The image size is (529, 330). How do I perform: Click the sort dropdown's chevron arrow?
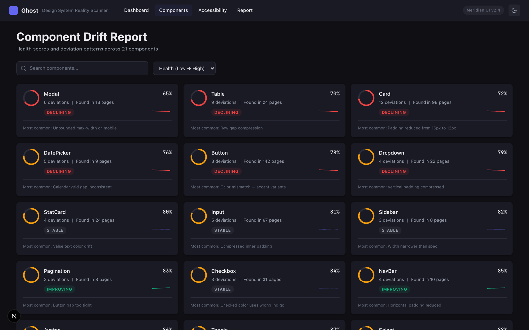pyautogui.click(x=212, y=68)
